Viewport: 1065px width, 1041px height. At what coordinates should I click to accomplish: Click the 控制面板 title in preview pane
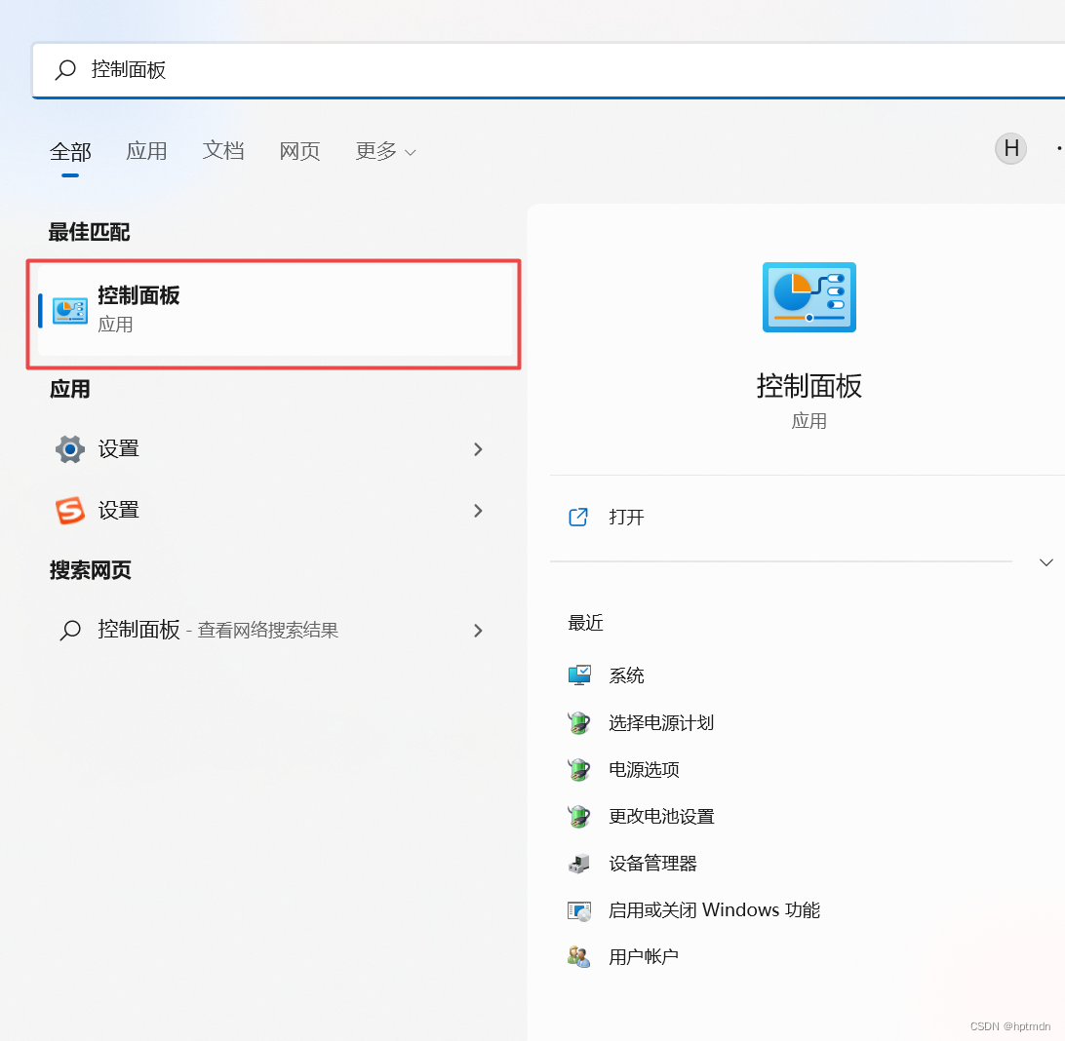coord(809,386)
